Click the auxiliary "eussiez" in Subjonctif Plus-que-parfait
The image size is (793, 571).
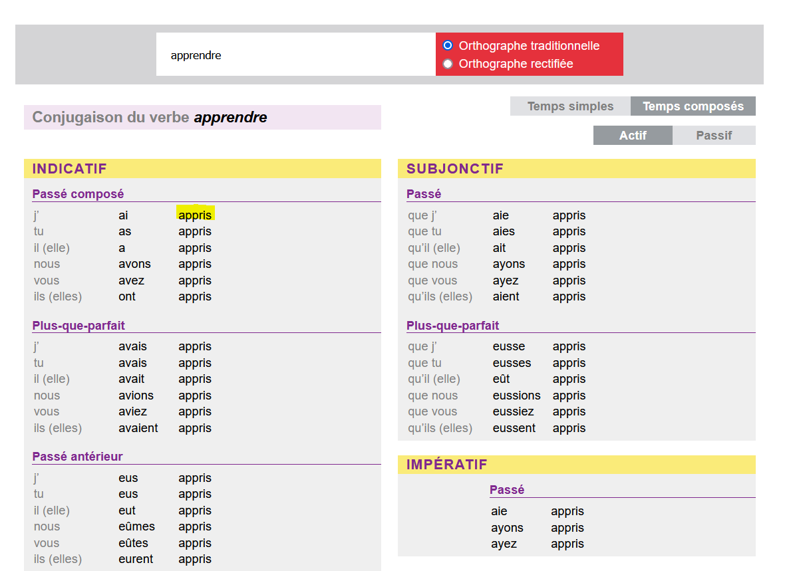[514, 412]
